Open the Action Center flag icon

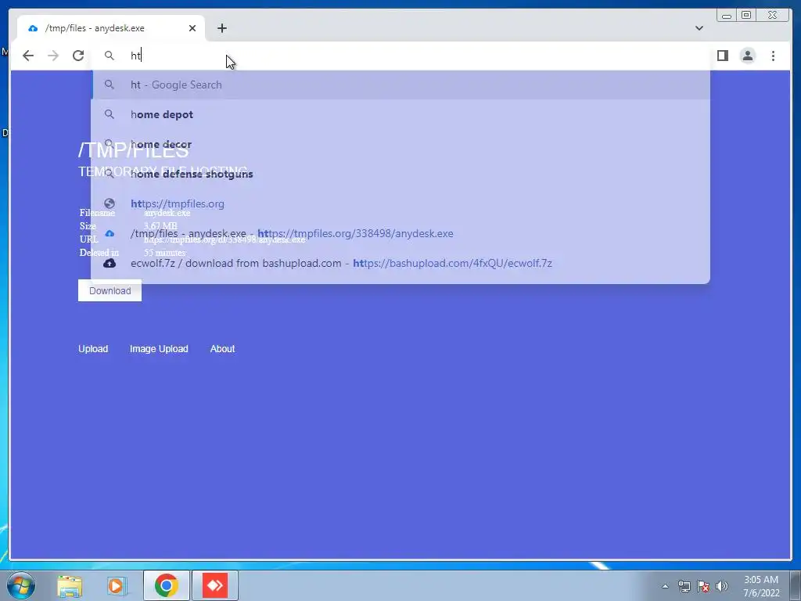[703, 586]
